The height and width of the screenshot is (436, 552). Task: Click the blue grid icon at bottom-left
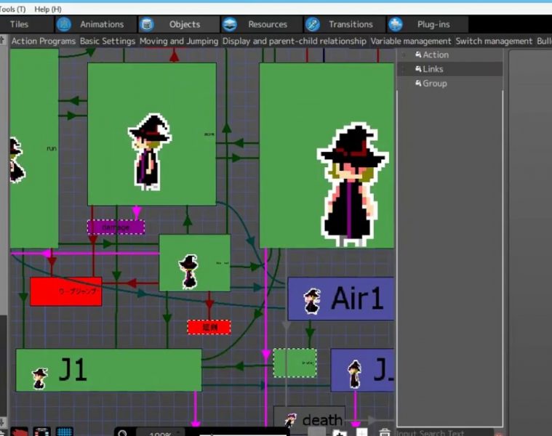[65, 432]
